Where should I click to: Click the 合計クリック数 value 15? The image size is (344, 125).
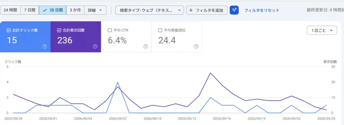click(12, 40)
